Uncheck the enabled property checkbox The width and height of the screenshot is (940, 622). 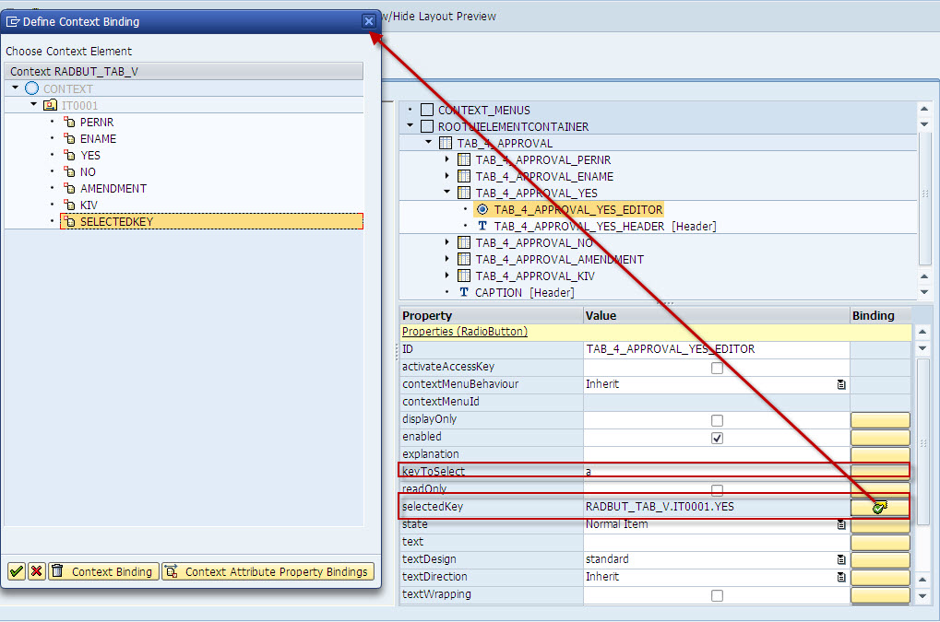(x=717, y=437)
